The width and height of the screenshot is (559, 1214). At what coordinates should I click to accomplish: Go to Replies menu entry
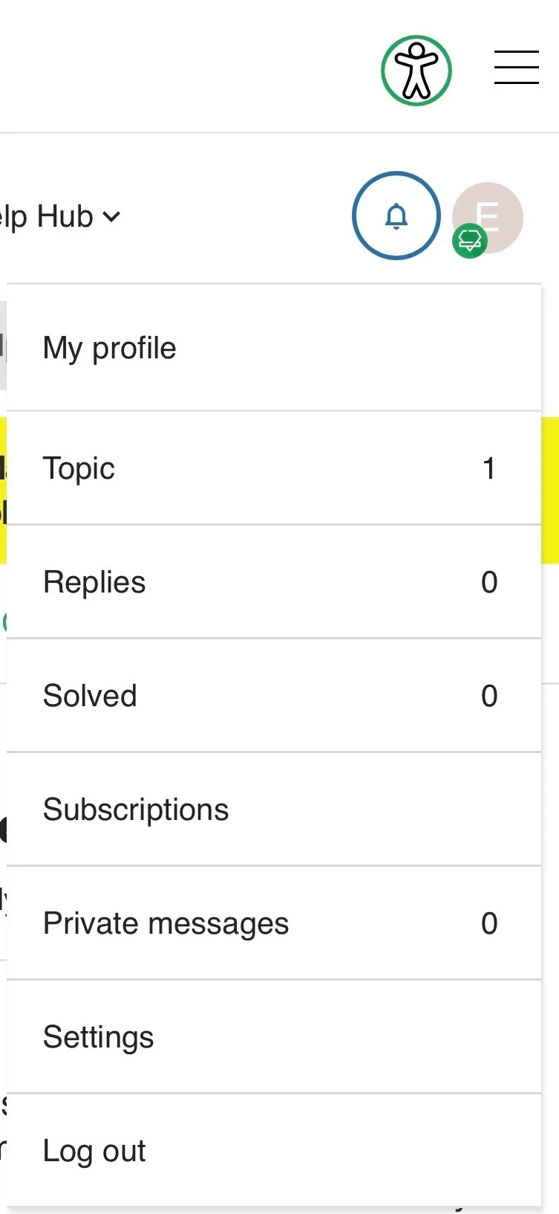tap(94, 582)
